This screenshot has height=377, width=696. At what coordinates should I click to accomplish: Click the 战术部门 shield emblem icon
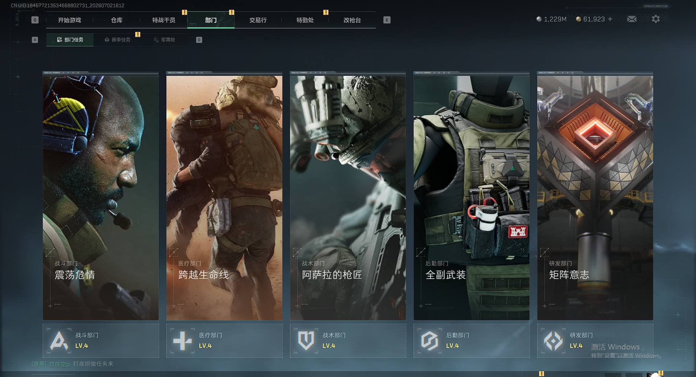point(306,341)
